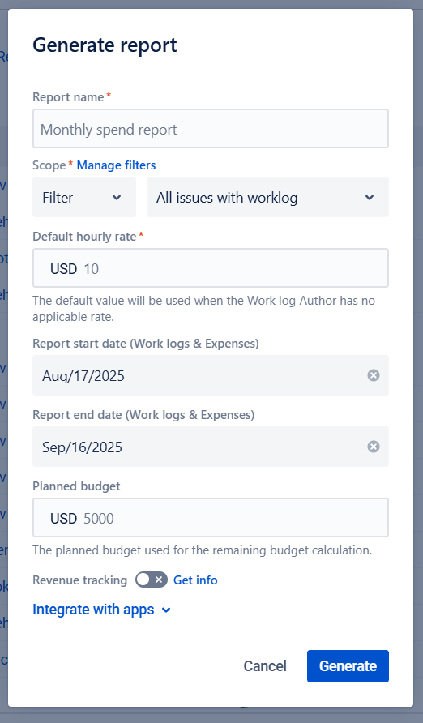Clear the report start date with the X icon

pyautogui.click(x=374, y=375)
